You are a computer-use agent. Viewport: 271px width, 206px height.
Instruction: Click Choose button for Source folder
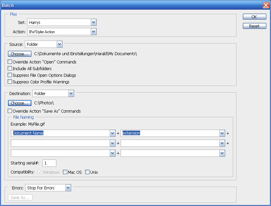pyautogui.click(x=20, y=54)
